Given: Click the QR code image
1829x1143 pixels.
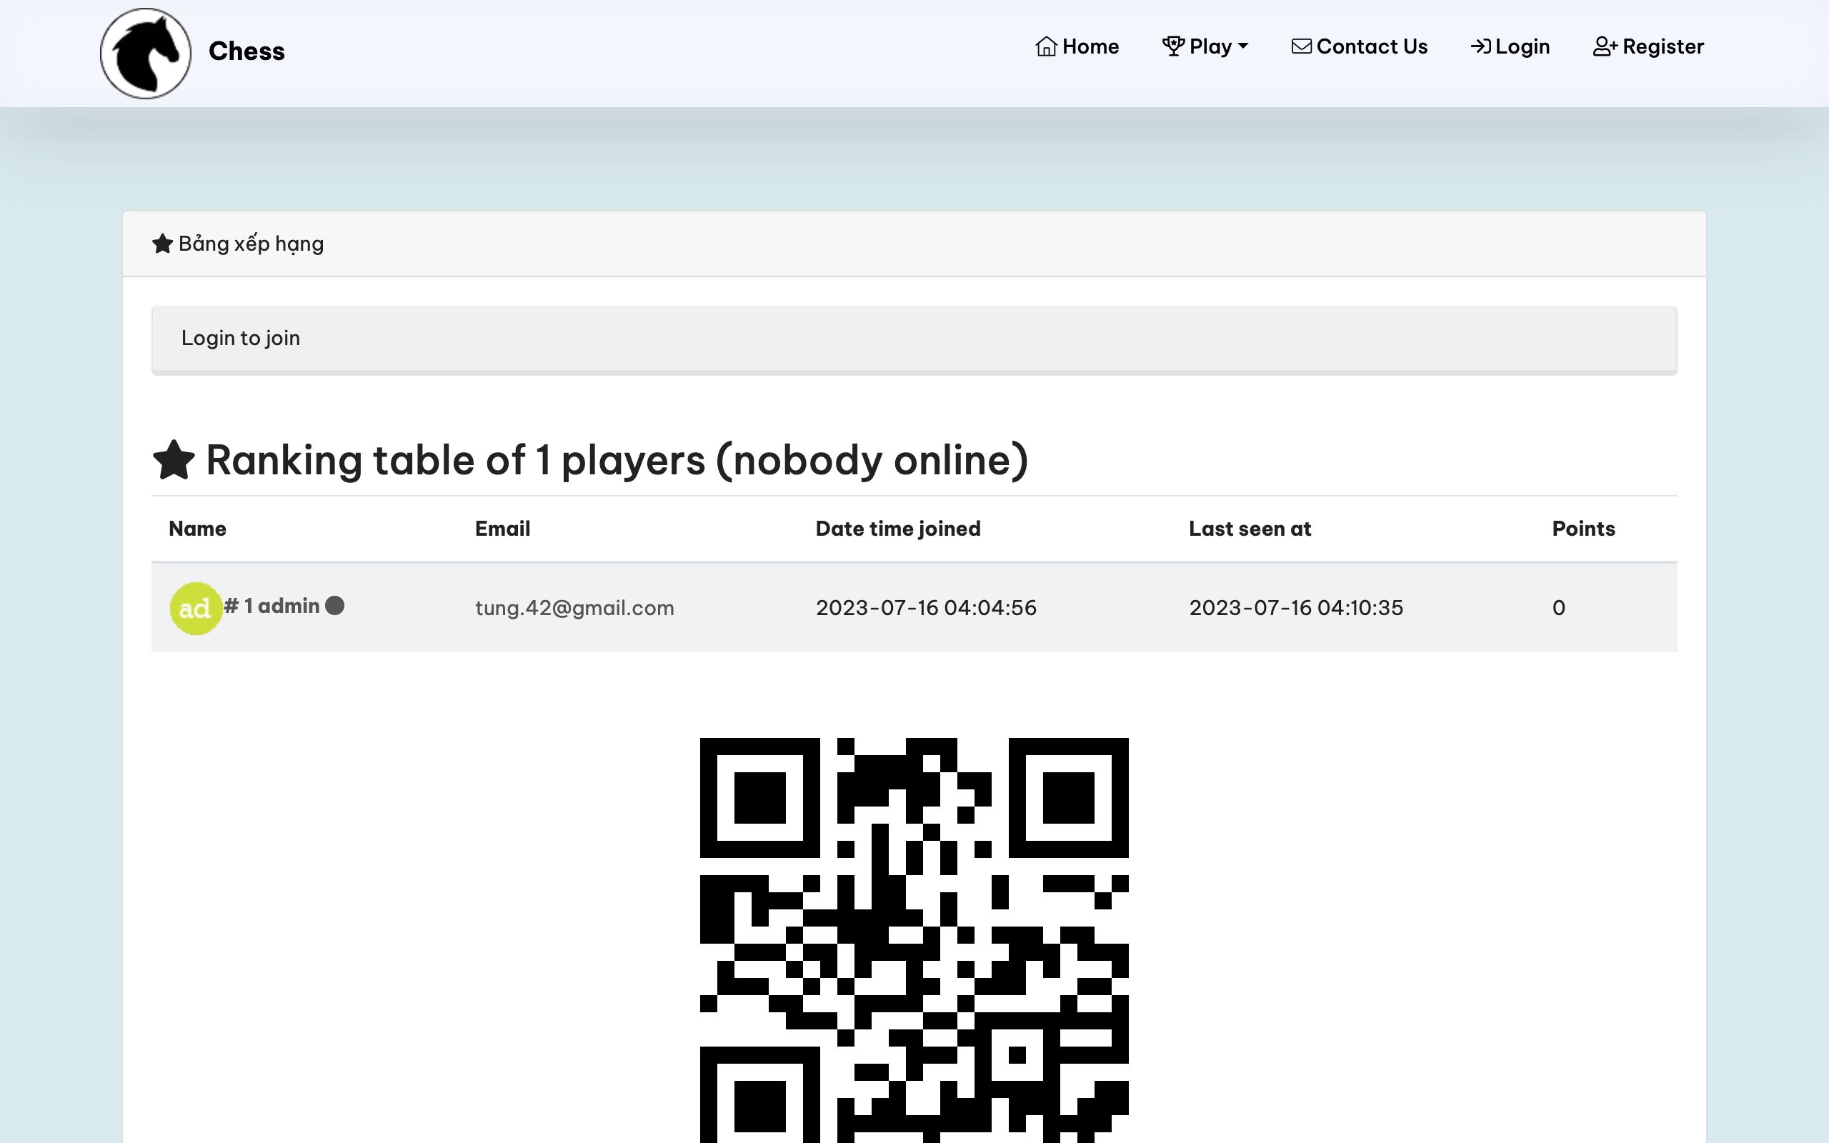Looking at the screenshot, I should (914, 940).
